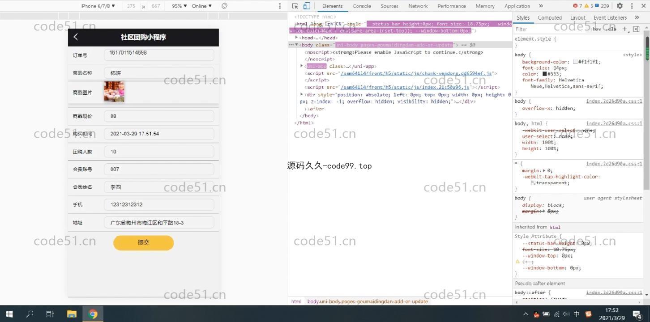This screenshot has height=322, width=650.
Task: Select the Computed styles tab
Action: (x=550, y=17)
